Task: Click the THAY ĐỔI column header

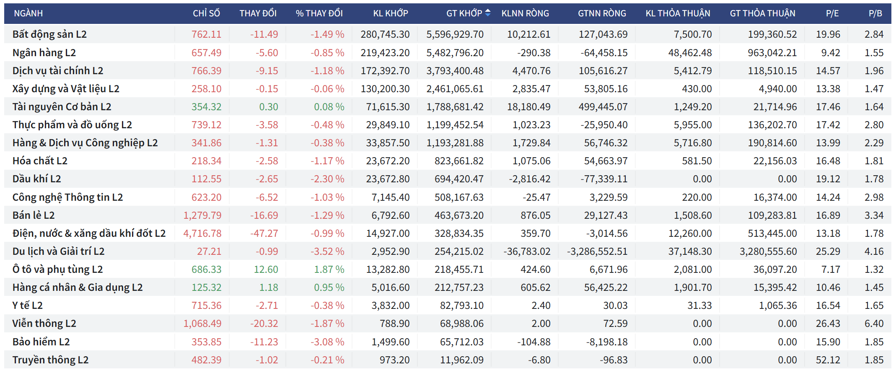Action: point(258,13)
